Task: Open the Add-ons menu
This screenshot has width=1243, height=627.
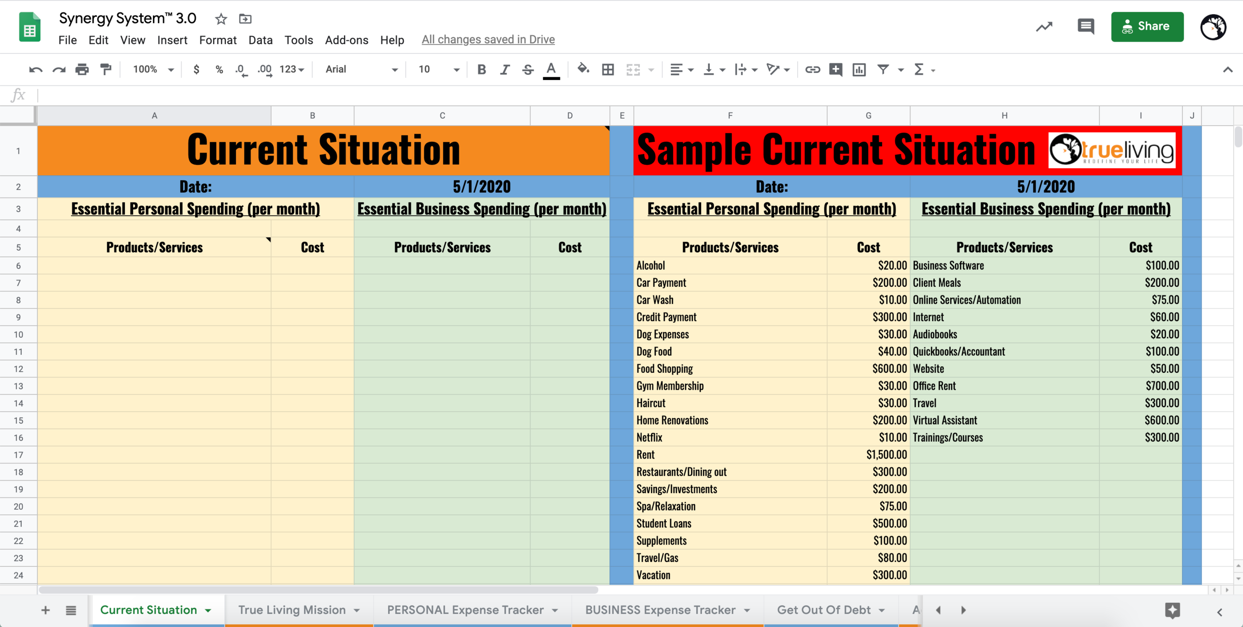Action: (346, 40)
